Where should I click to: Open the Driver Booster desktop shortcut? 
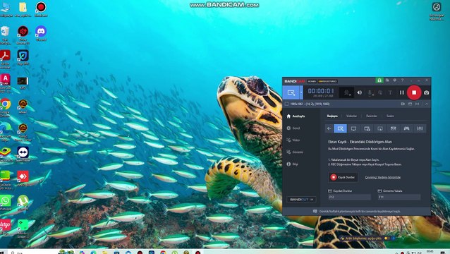coord(23,35)
